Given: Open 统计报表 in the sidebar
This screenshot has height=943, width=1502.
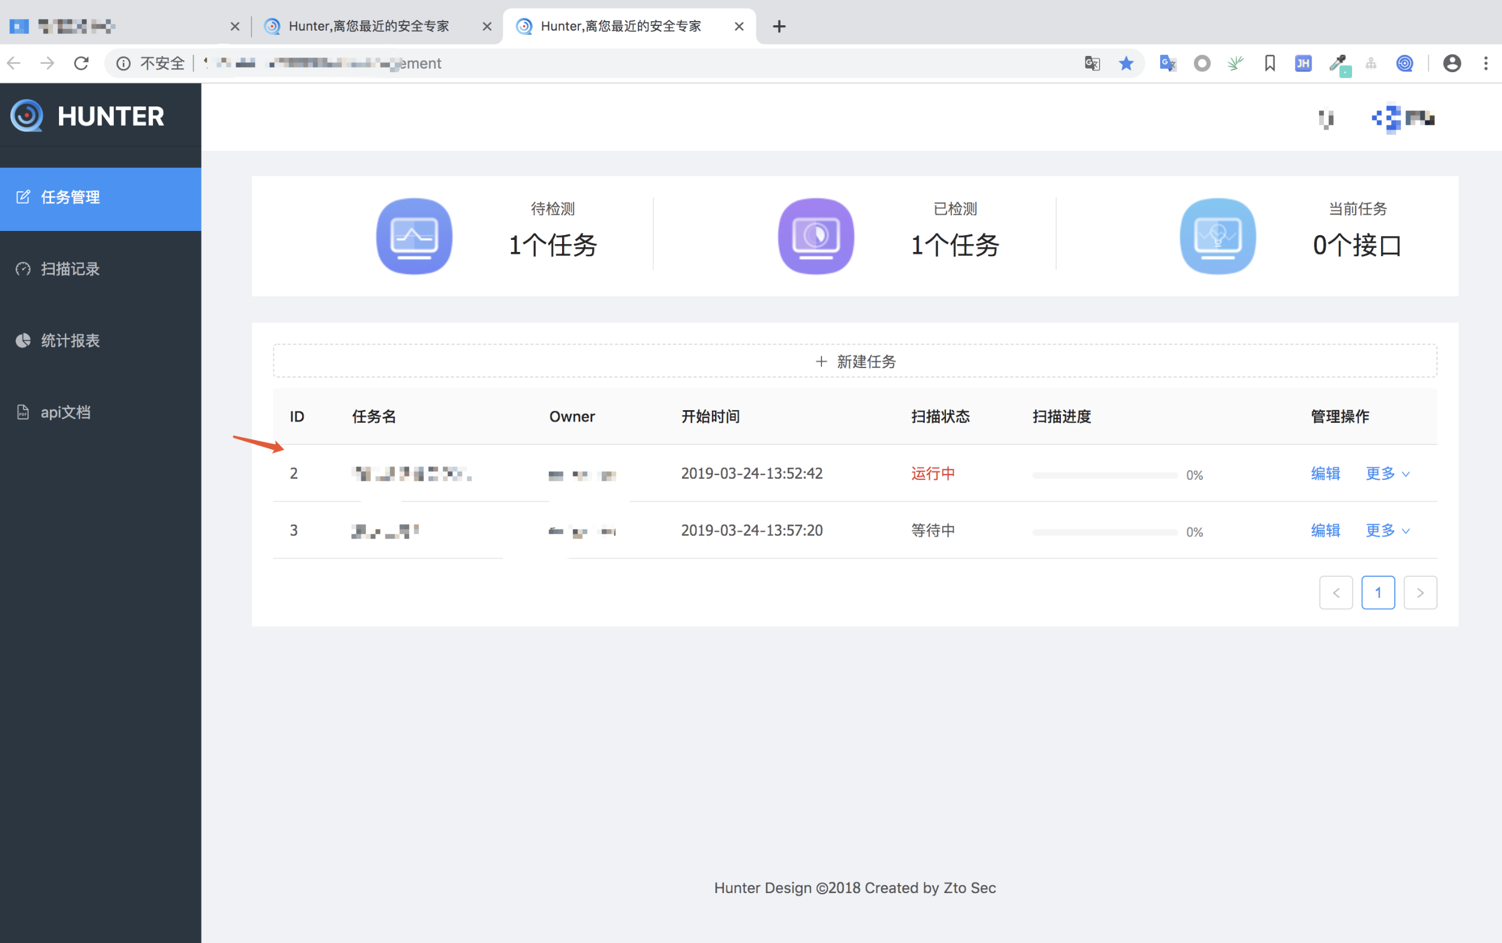Looking at the screenshot, I should tap(100, 341).
